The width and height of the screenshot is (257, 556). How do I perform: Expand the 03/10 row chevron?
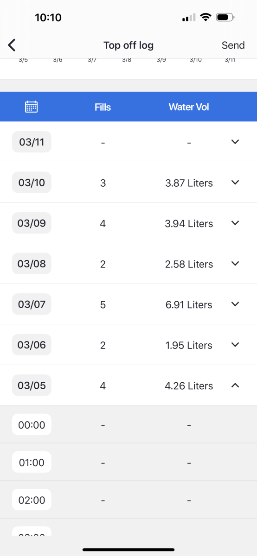tap(235, 183)
